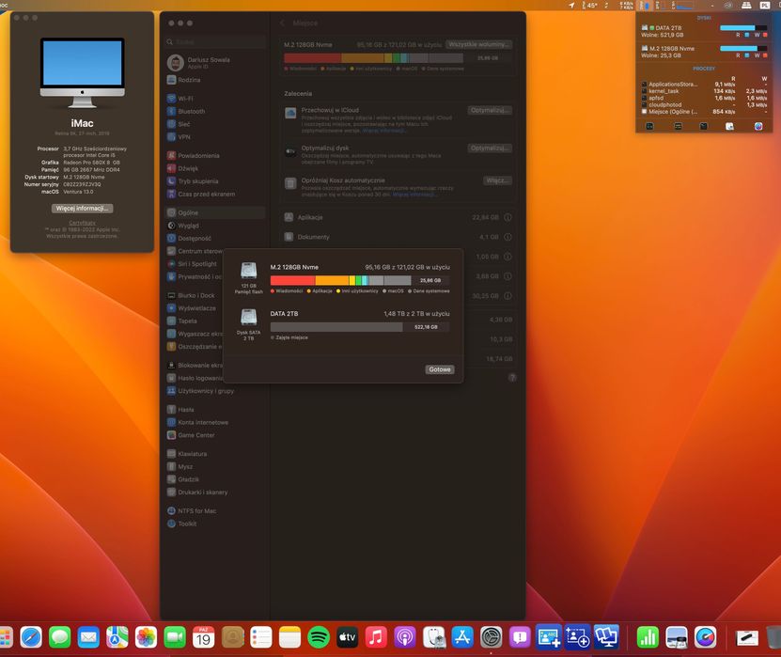The width and height of the screenshot is (781, 657).
Task: Open System Settings from the Dock
Action: [x=492, y=637]
